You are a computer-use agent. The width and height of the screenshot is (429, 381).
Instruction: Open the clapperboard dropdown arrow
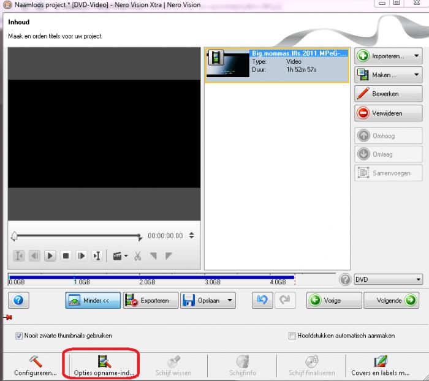(126, 256)
